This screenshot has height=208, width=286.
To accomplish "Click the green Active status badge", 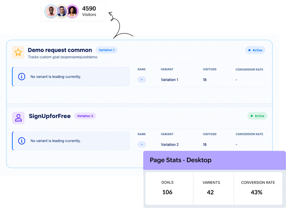I will [257, 116].
